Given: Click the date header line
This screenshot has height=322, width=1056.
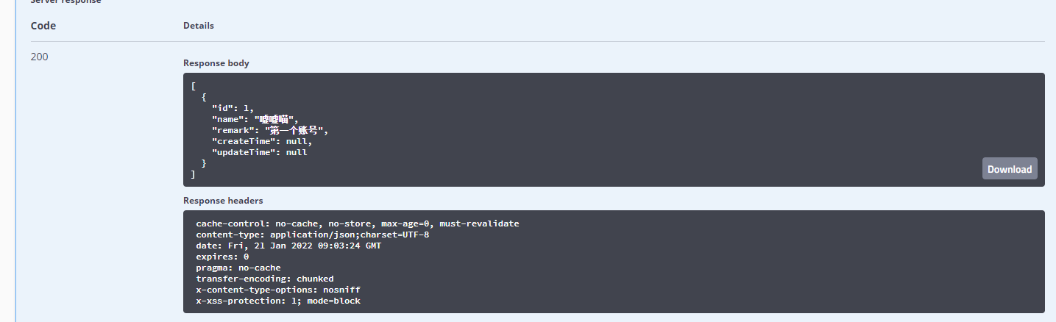Looking at the screenshot, I should (x=288, y=246).
